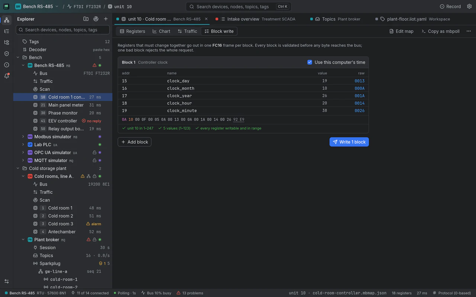Click the 13 problems status bar entry

point(190,293)
